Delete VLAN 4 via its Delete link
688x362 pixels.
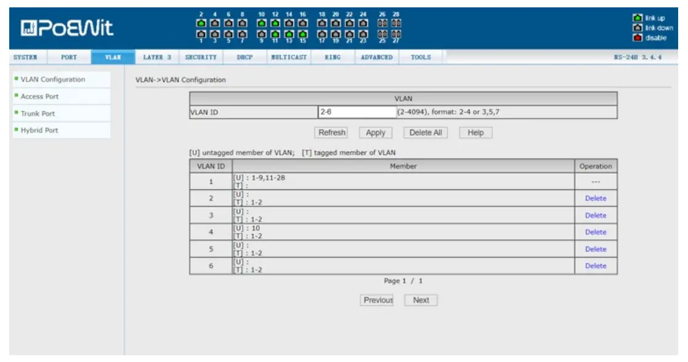(595, 232)
